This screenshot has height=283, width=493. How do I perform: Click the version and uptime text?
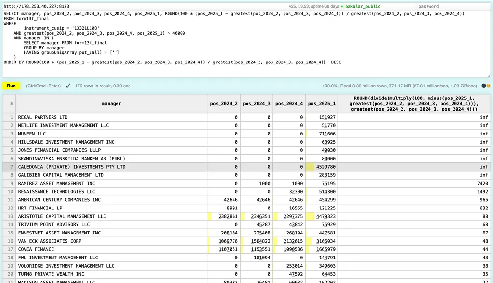[x=314, y=7]
